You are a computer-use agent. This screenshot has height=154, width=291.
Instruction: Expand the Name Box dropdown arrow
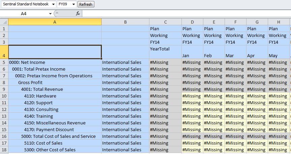[x=50, y=14]
